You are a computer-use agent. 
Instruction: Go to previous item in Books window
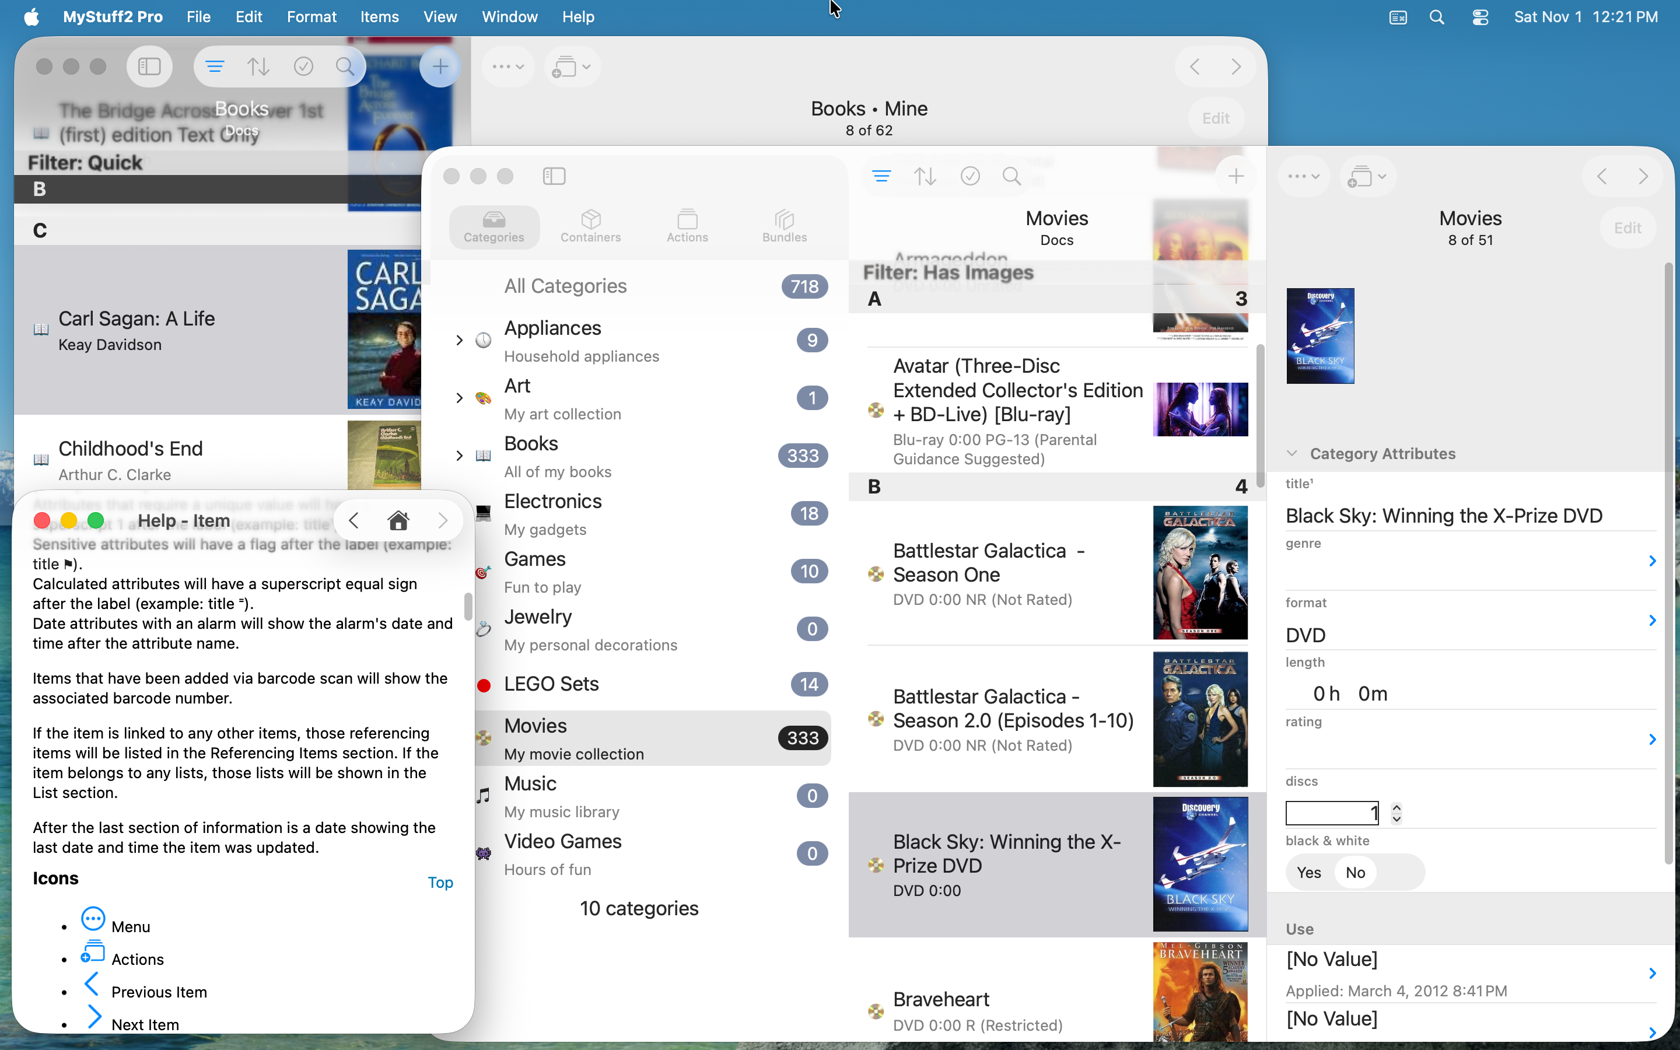[x=1195, y=66]
